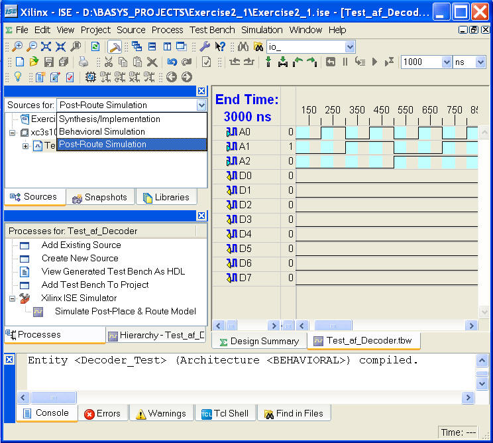Click the Delete X icon in toolbar

[x=152, y=62]
